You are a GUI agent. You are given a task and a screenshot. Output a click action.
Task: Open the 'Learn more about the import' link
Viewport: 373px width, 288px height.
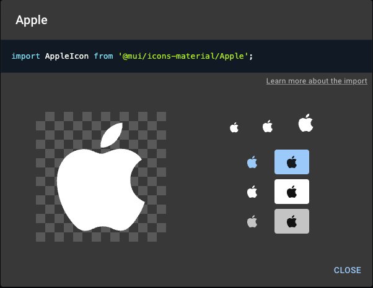317,81
